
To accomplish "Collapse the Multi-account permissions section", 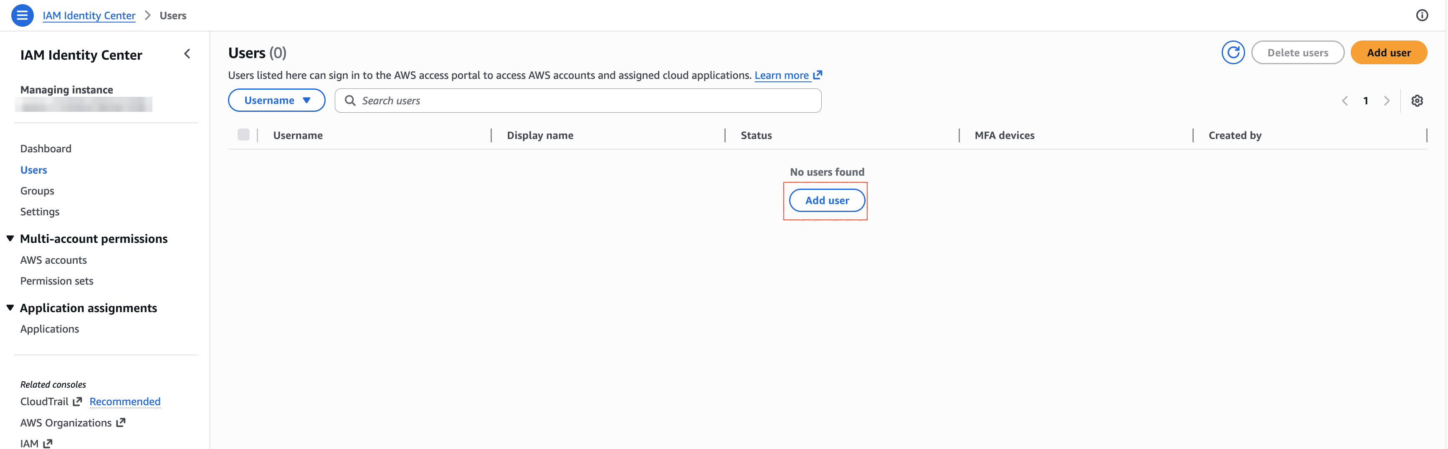I will click(x=10, y=238).
